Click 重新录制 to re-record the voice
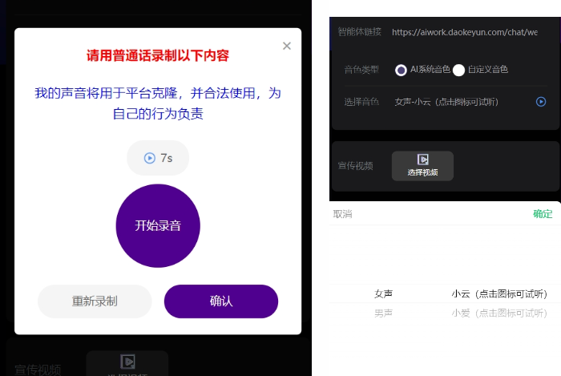 (x=95, y=301)
